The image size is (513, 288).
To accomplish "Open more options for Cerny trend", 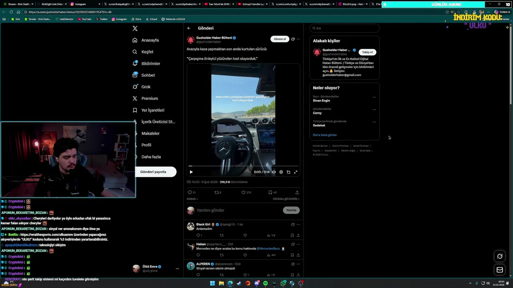I will pos(374,110).
